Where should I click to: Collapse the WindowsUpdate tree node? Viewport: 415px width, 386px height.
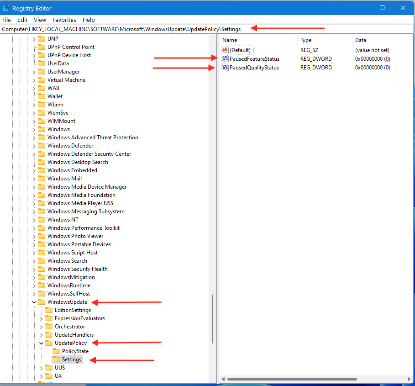(x=34, y=302)
